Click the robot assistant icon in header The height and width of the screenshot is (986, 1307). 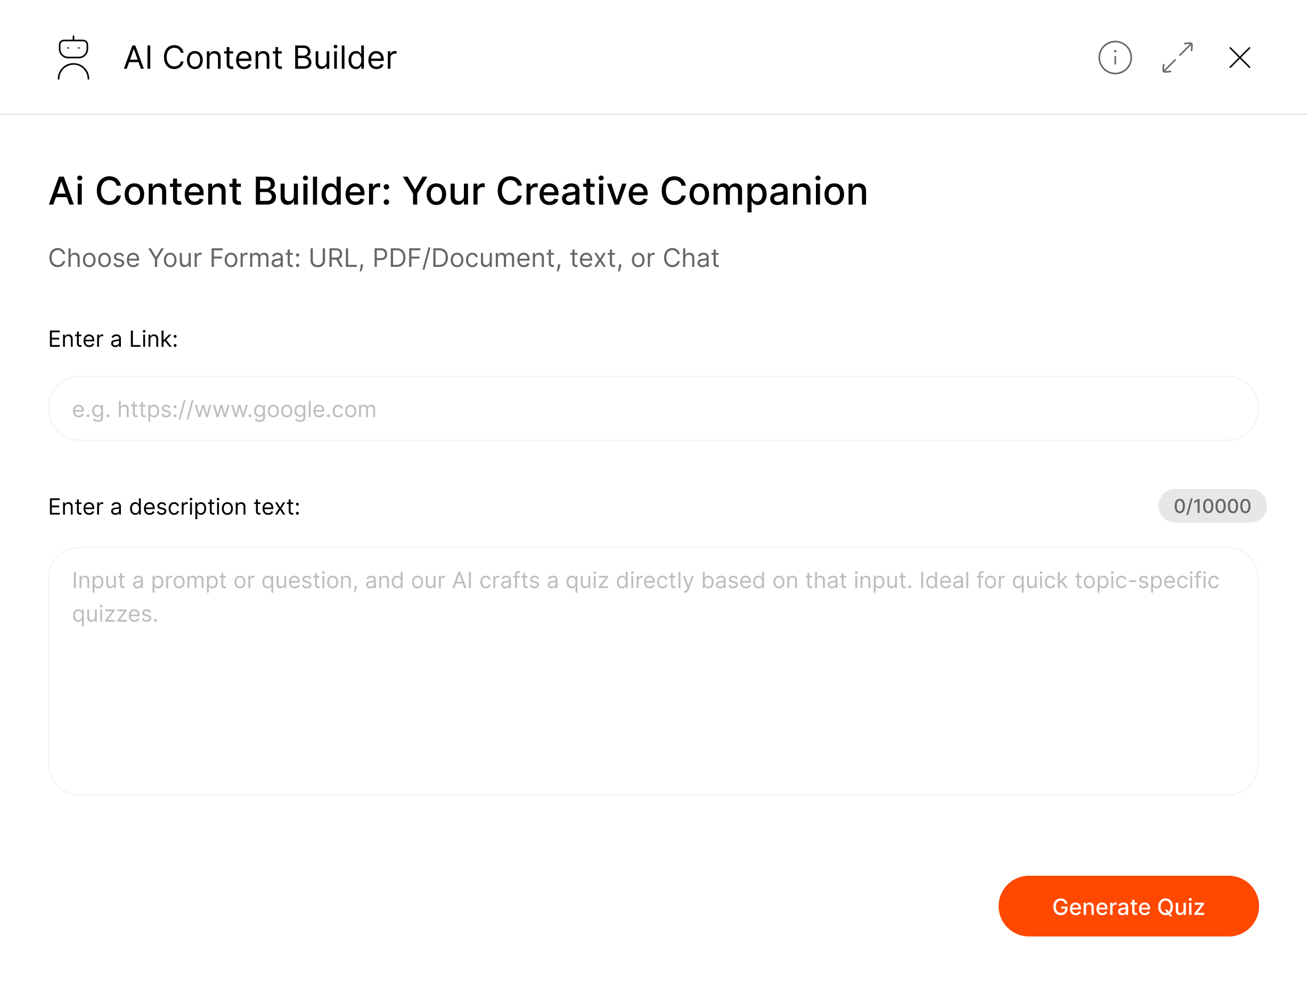73,58
